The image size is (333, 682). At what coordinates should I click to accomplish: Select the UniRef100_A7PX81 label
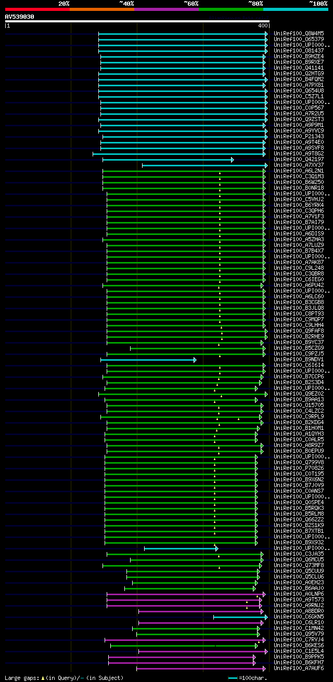pyautogui.click(x=299, y=85)
